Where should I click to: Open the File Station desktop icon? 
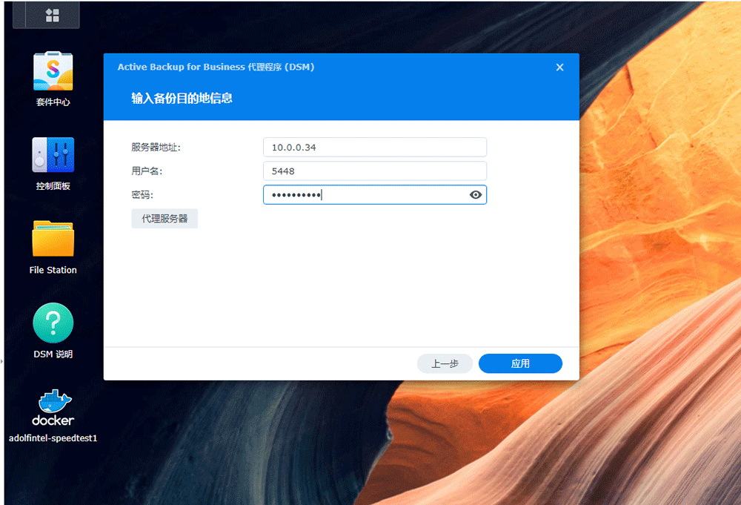tap(53, 247)
